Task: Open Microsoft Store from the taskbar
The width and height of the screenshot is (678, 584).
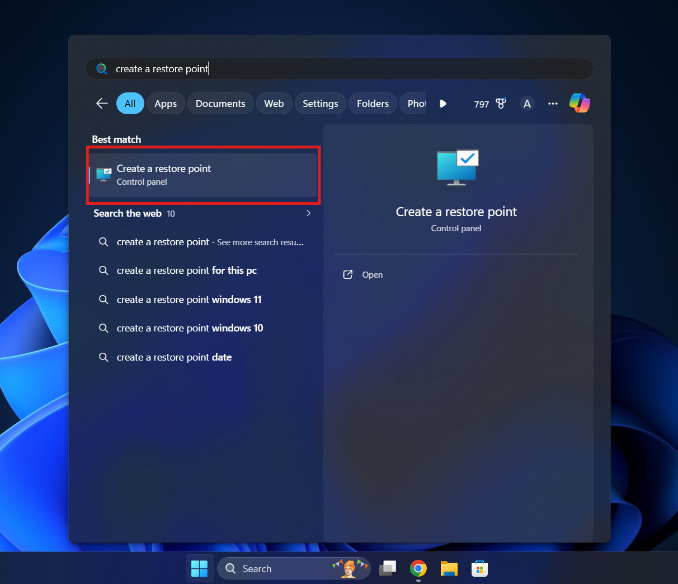Action: click(479, 568)
